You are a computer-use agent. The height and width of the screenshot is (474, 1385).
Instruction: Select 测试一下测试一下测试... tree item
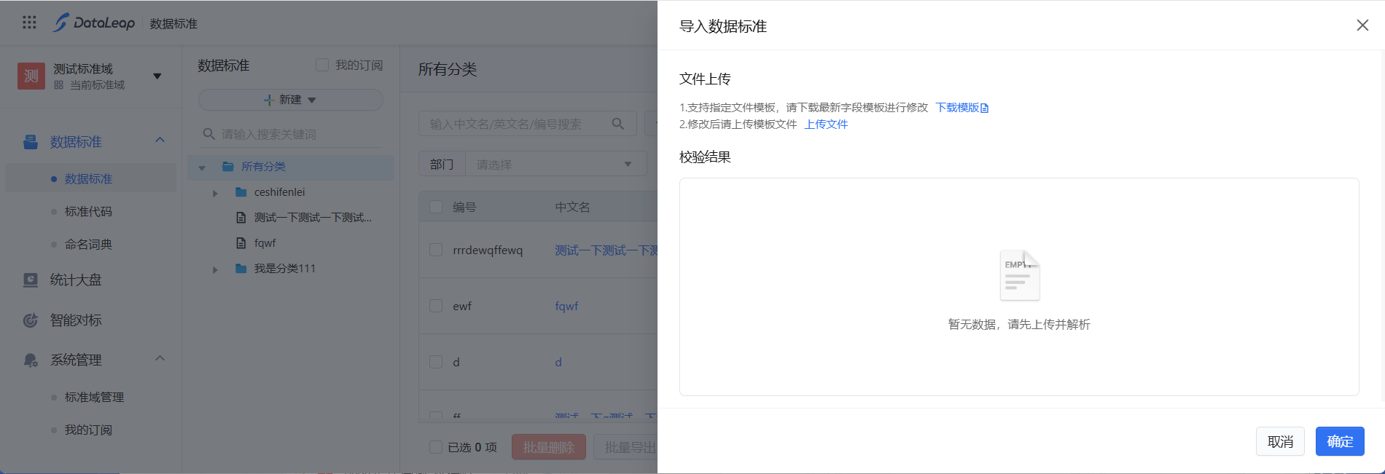313,218
